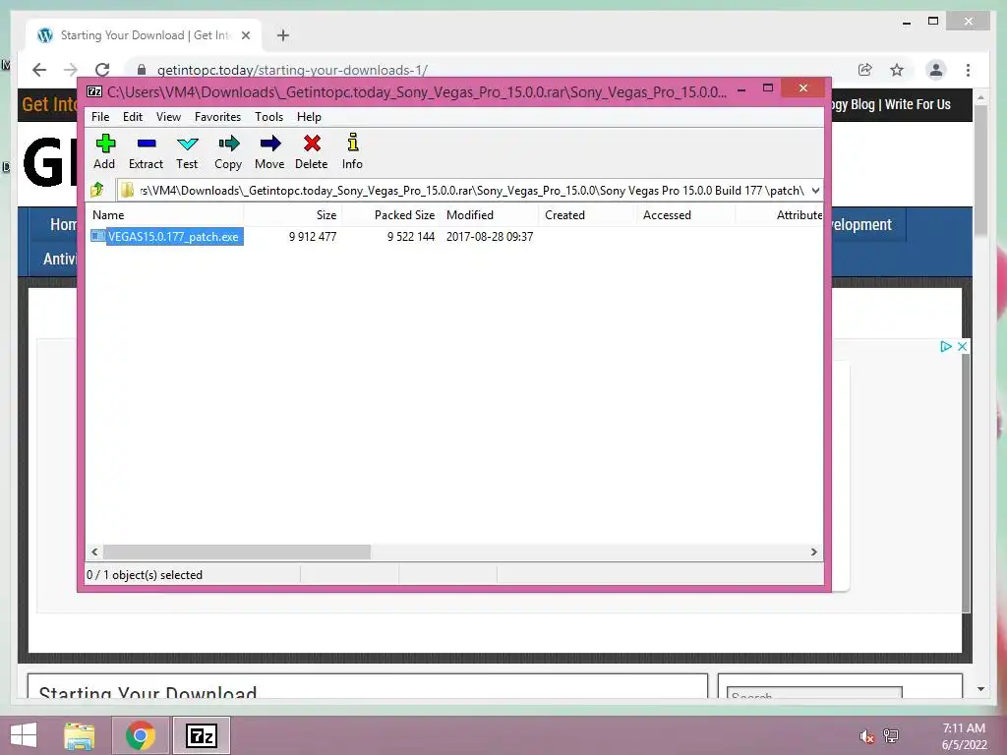Sort by Packed Size column header

[x=390, y=215]
